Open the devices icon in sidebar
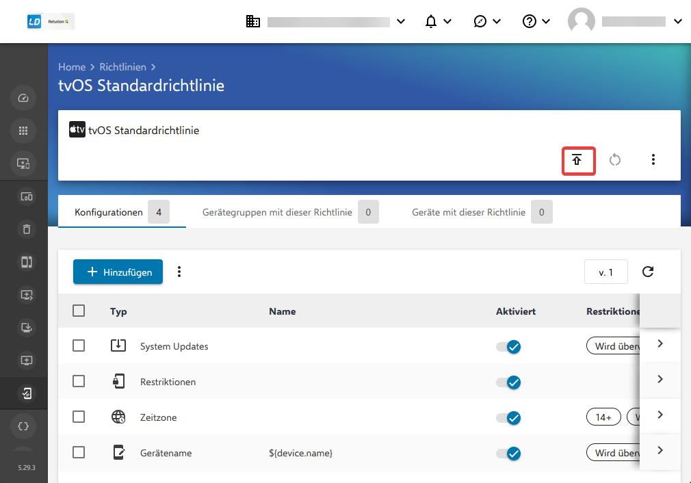Image resolution: width=691 pixels, height=483 pixels. (27, 196)
